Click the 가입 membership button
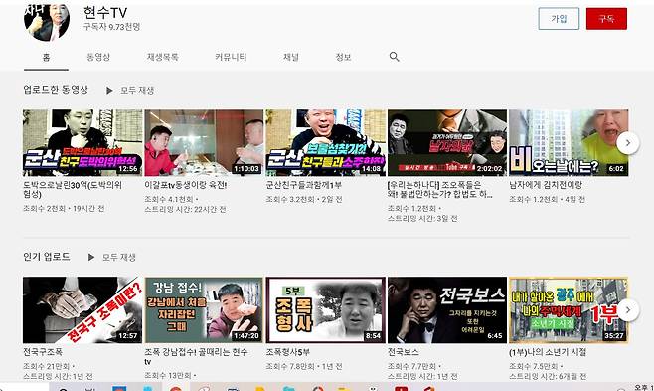This screenshot has height=391, width=654. tap(559, 19)
